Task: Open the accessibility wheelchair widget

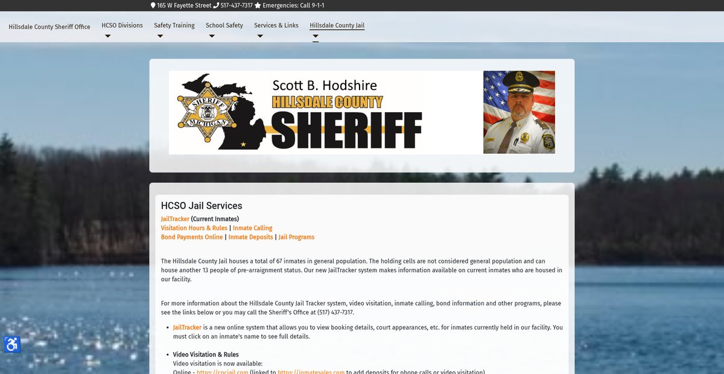Action: point(12,344)
